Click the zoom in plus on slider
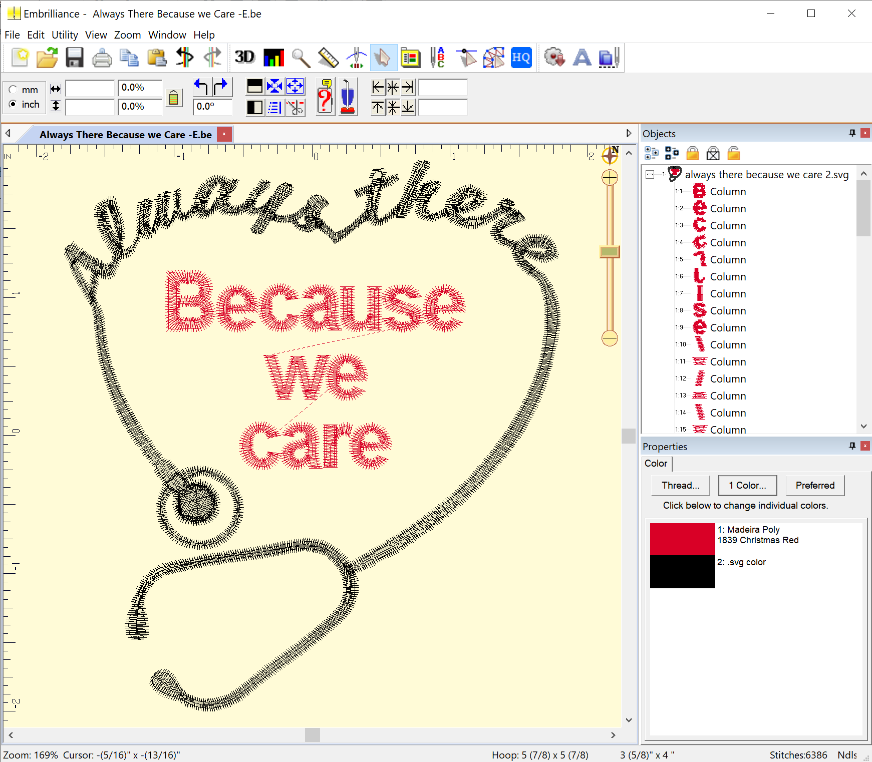This screenshot has height=762, width=872. [x=610, y=178]
